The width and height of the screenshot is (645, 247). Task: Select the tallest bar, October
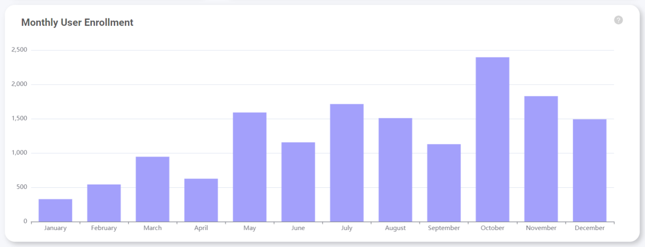coord(493,139)
